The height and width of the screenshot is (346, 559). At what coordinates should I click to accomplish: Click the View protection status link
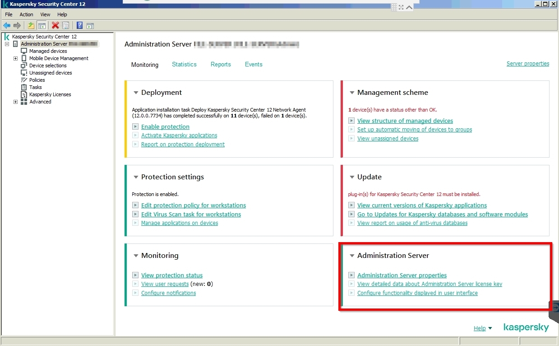[172, 276]
